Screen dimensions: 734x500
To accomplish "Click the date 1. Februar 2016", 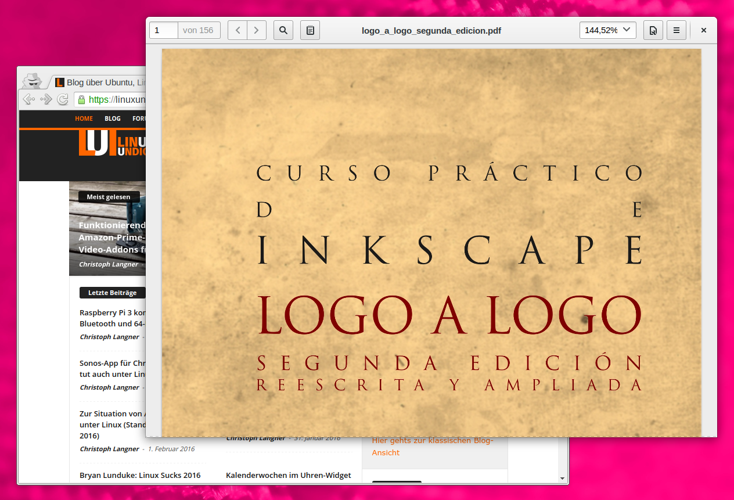I will [x=171, y=449].
